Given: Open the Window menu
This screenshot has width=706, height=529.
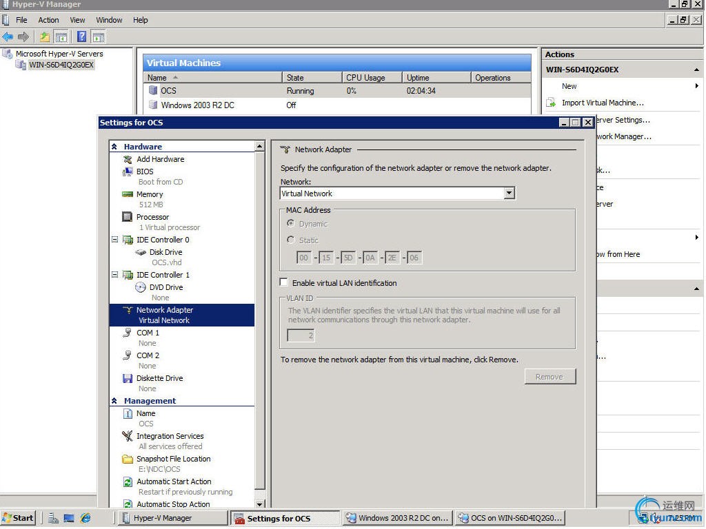Looking at the screenshot, I should point(109,20).
